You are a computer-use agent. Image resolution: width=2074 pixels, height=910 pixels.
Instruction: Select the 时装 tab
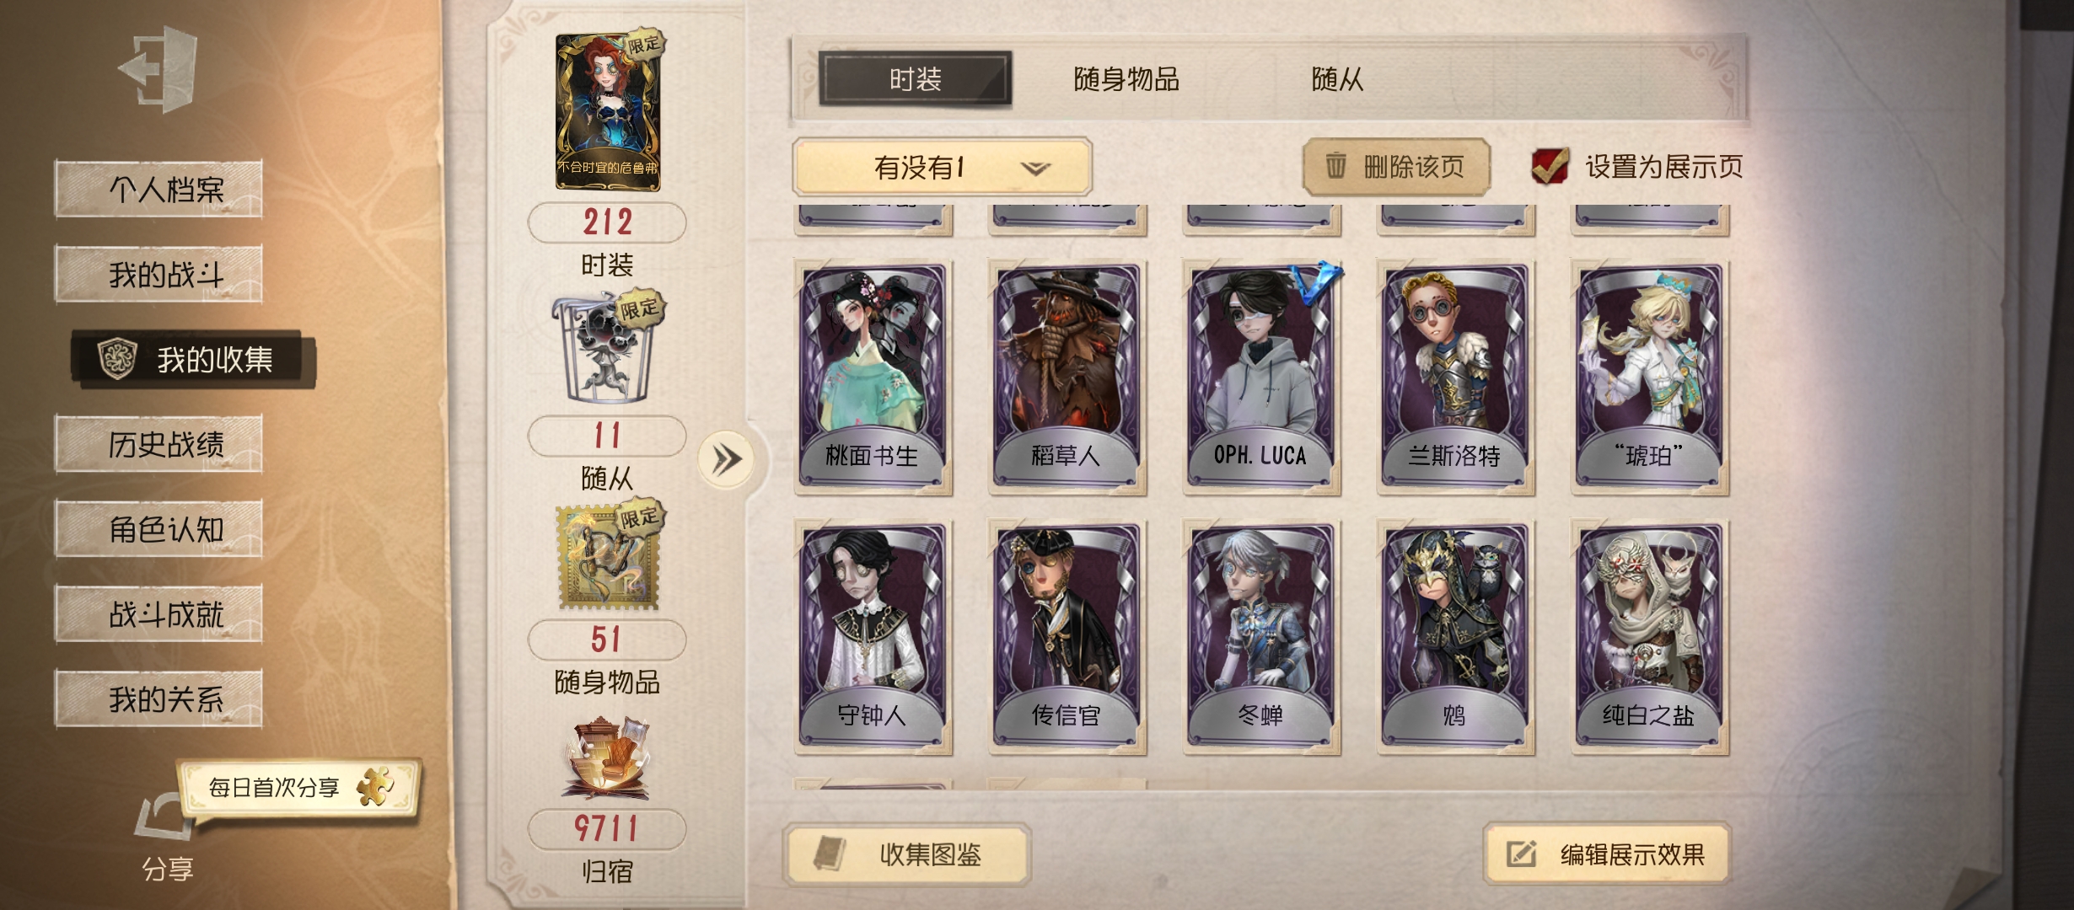[916, 79]
